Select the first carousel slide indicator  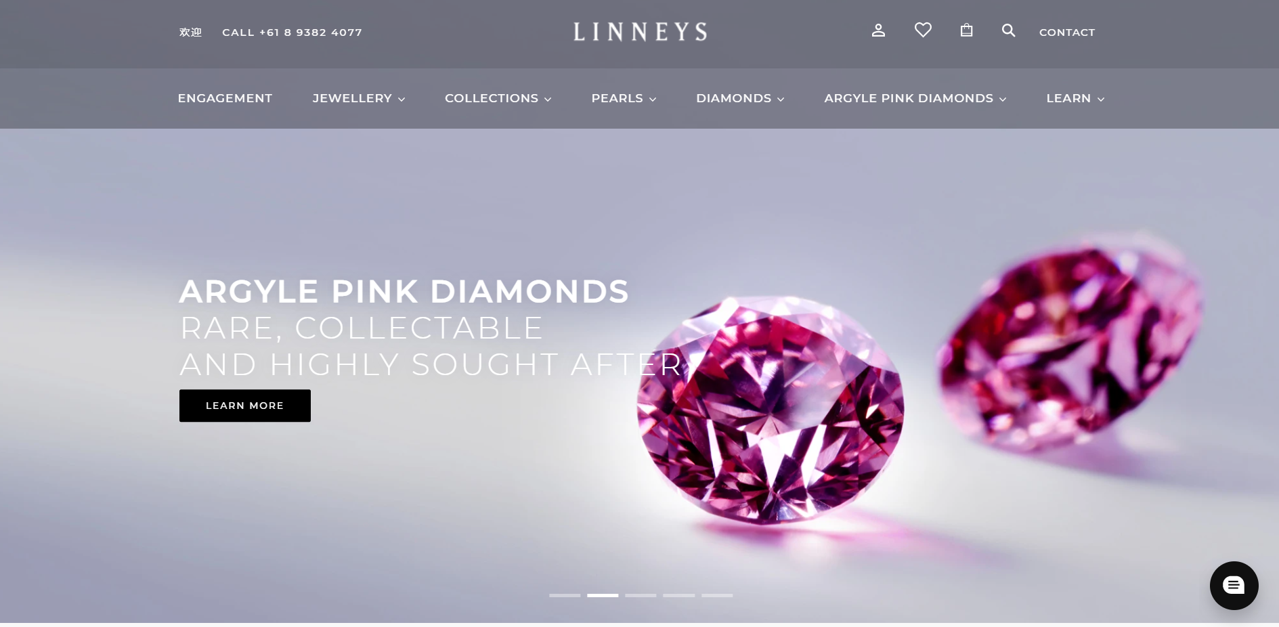565,595
